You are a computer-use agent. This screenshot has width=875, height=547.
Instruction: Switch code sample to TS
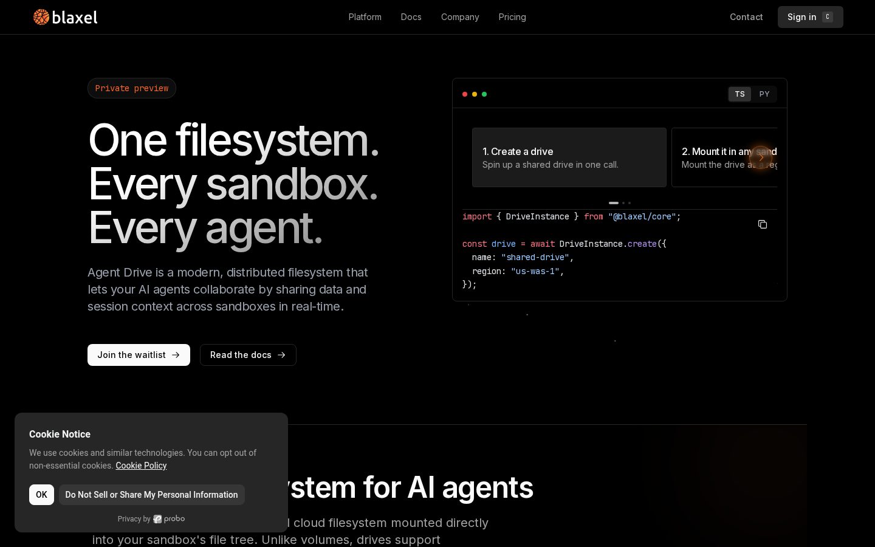pos(739,94)
